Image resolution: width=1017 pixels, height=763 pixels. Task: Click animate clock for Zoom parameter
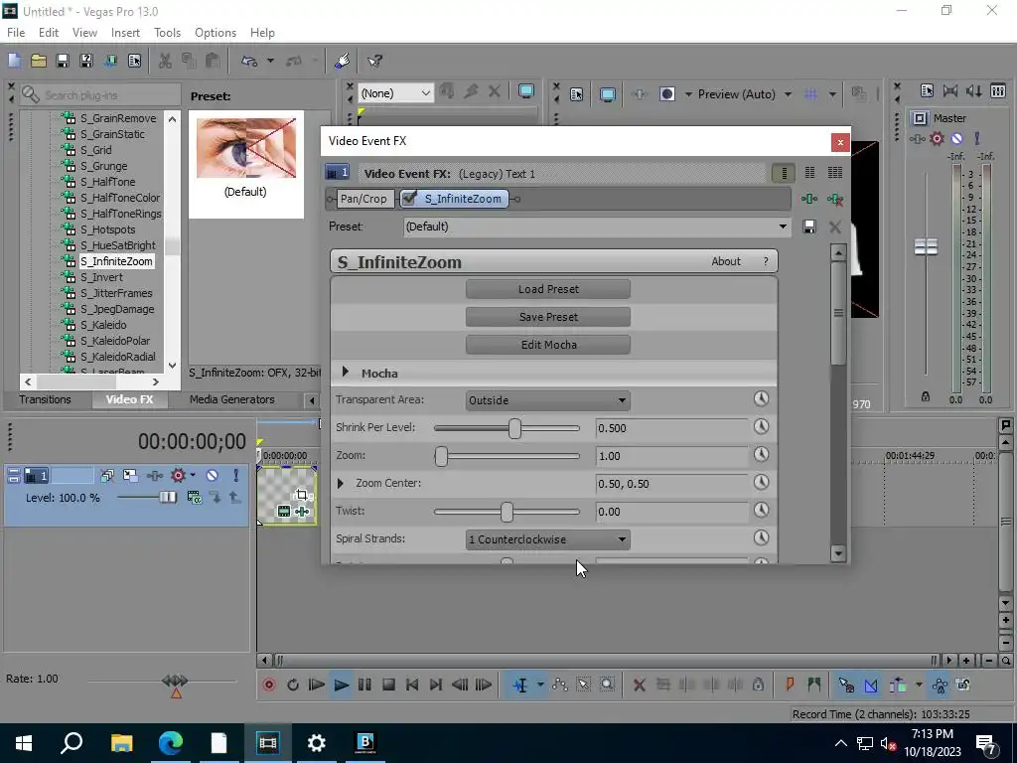pos(761,455)
